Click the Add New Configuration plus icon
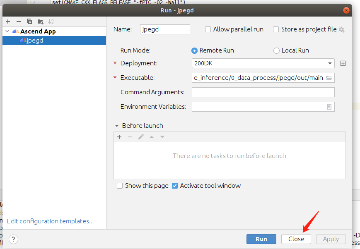This screenshot has height=249, width=360. point(8,22)
